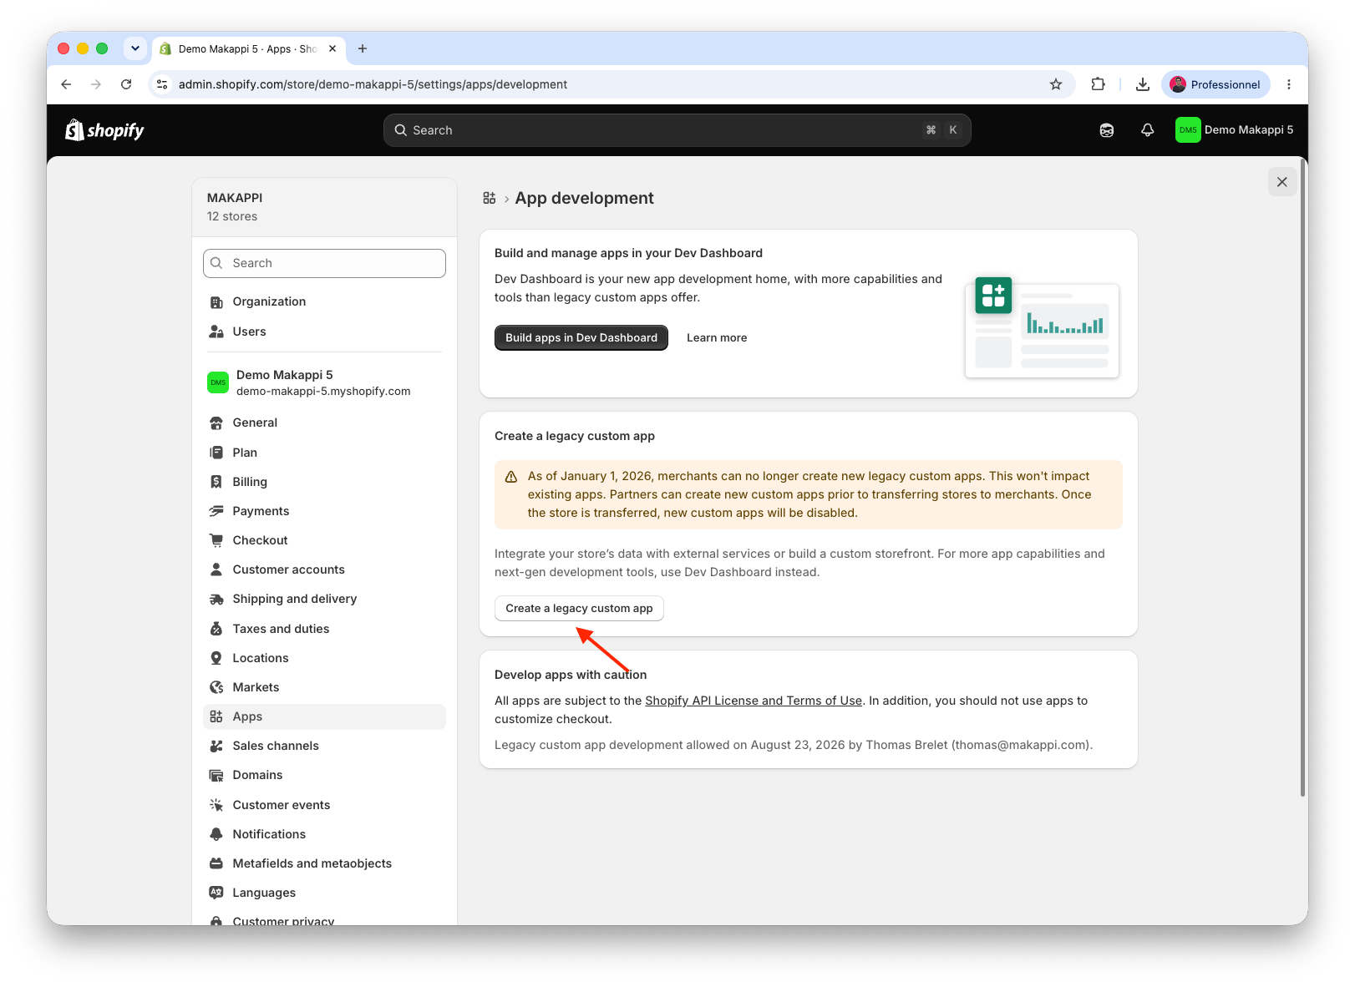Open Checkout settings
This screenshot has height=987, width=1355.
pyautogui.click(x=324, y=540)
